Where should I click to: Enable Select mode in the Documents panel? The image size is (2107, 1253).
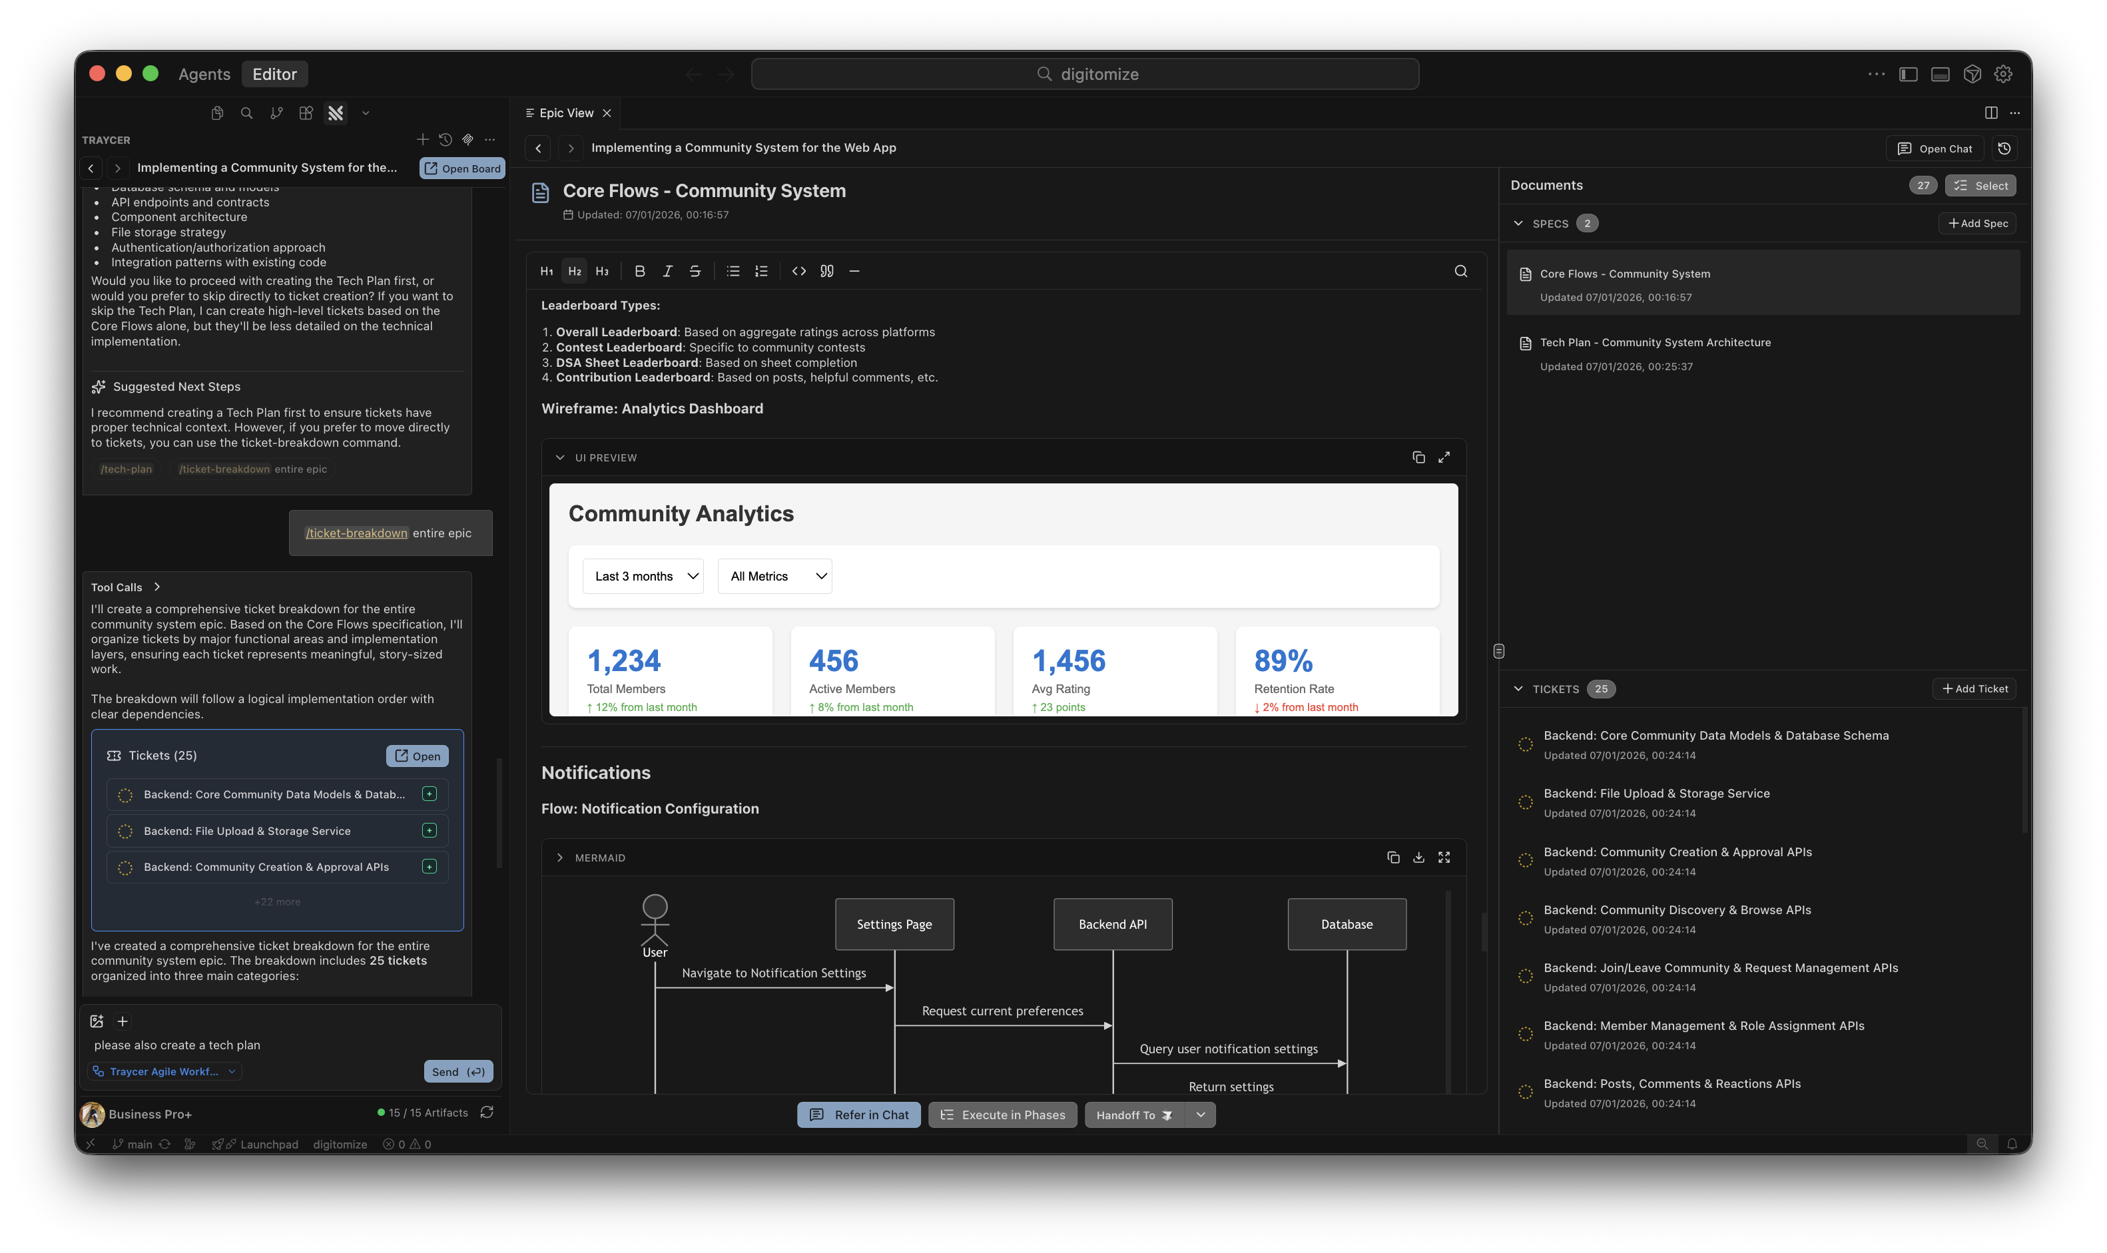(1981, 185)
